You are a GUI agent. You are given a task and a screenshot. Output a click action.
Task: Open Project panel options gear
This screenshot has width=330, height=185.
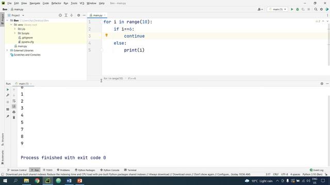(x=78, y=15)
